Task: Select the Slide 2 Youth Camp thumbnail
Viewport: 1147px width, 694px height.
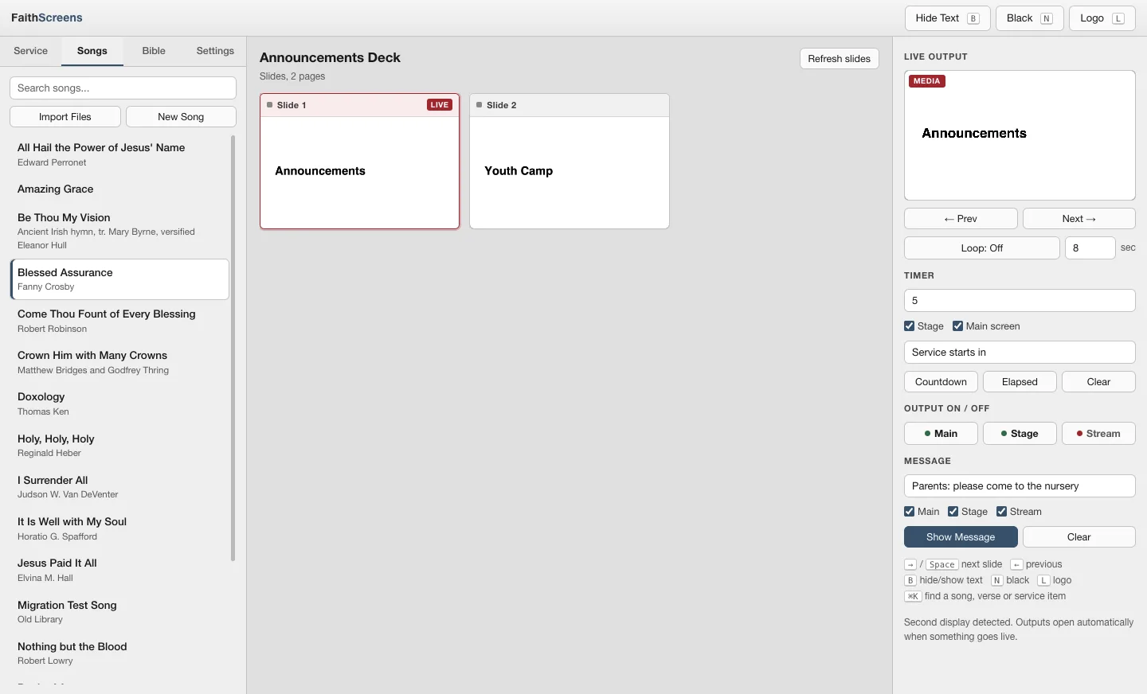Action: click(x=570, y=162)
